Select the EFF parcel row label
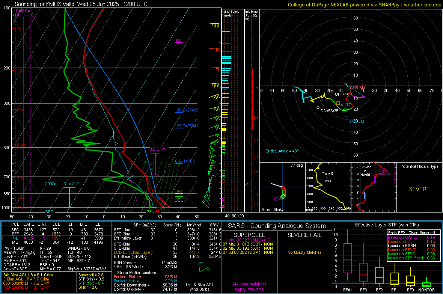Screen dimensions: 443x294 pyautogui.click(x=15, y=234)
